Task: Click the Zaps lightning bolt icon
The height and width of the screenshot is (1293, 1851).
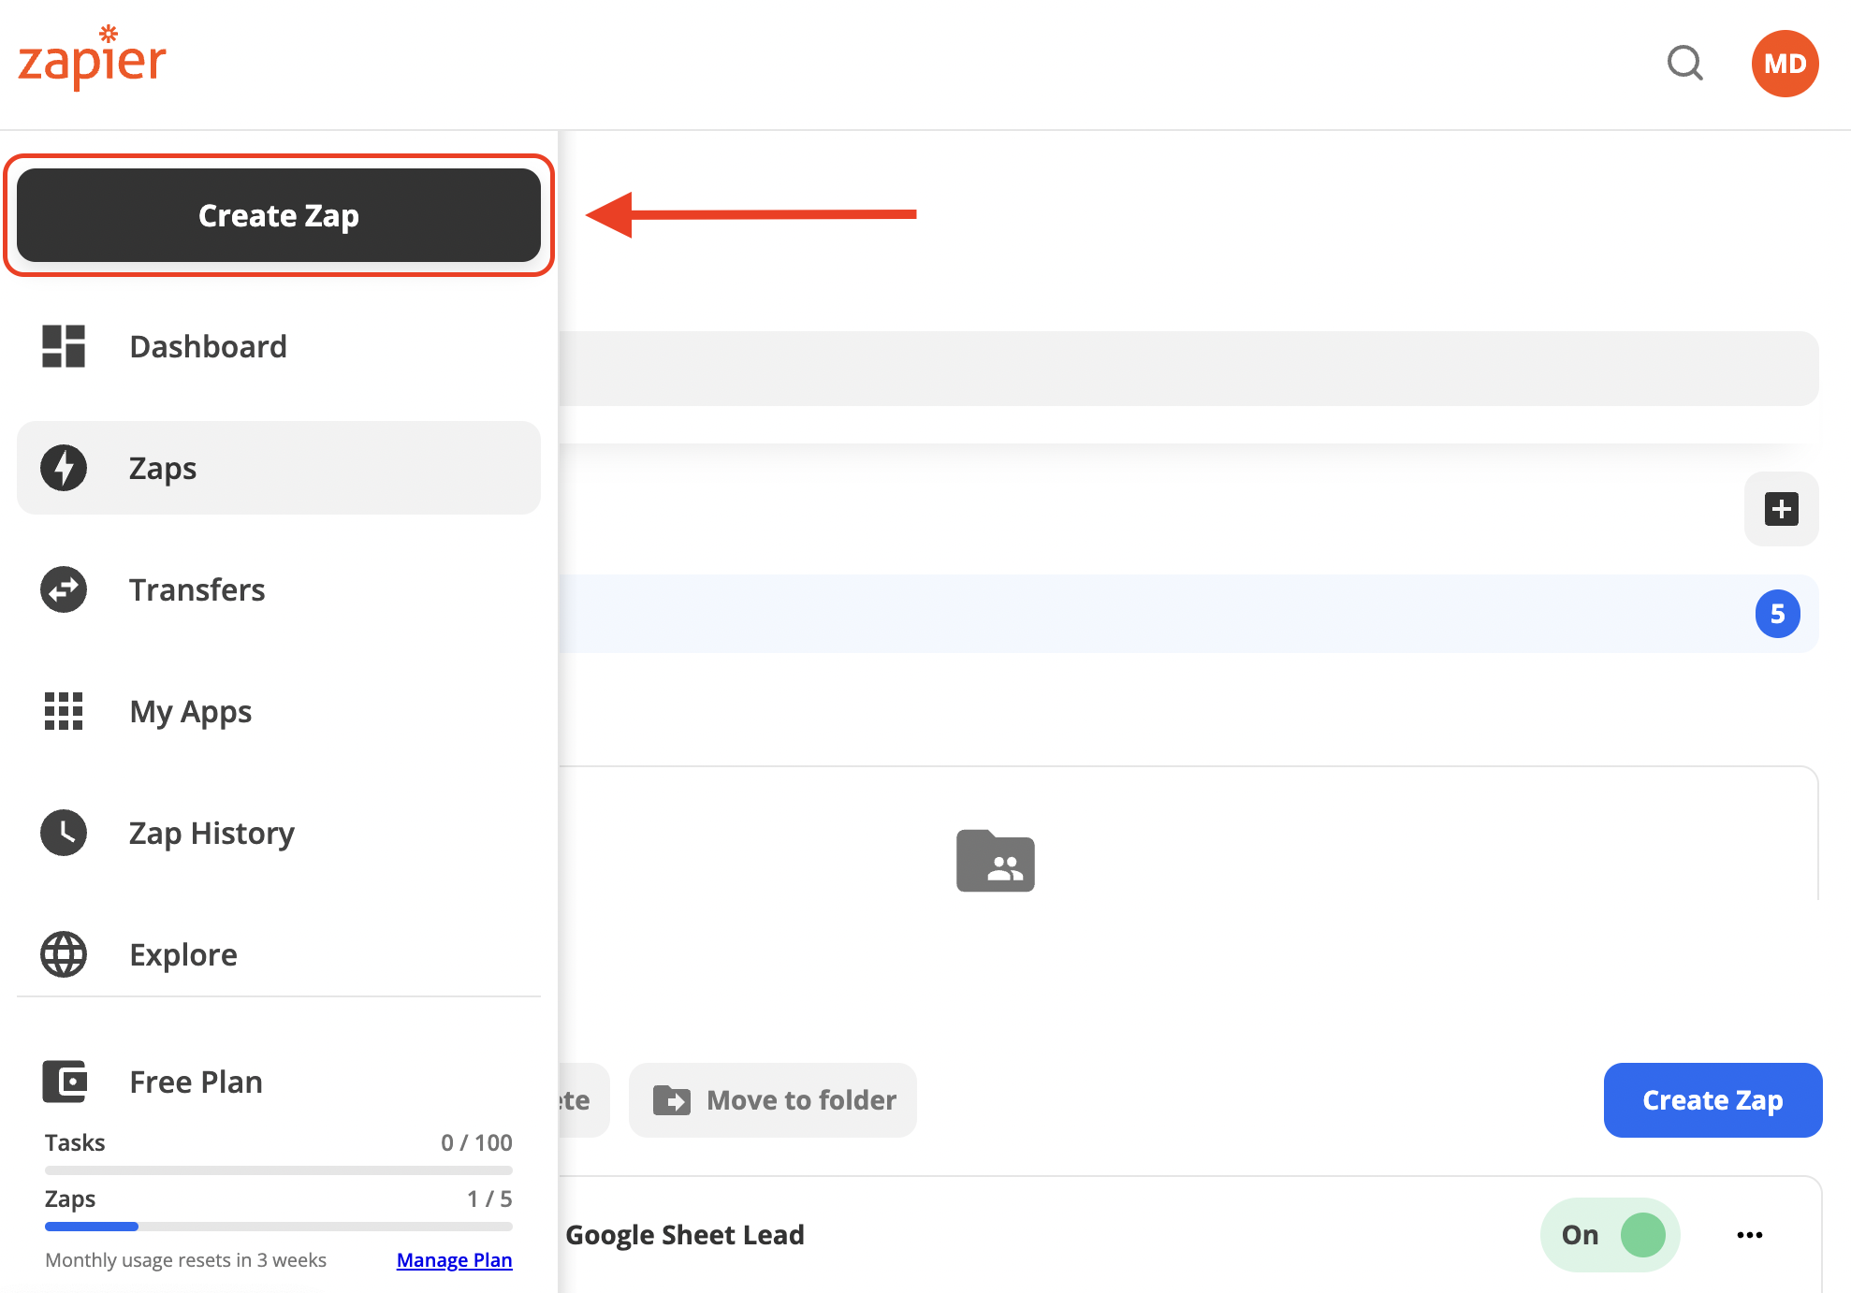Action: click(64, 468)
